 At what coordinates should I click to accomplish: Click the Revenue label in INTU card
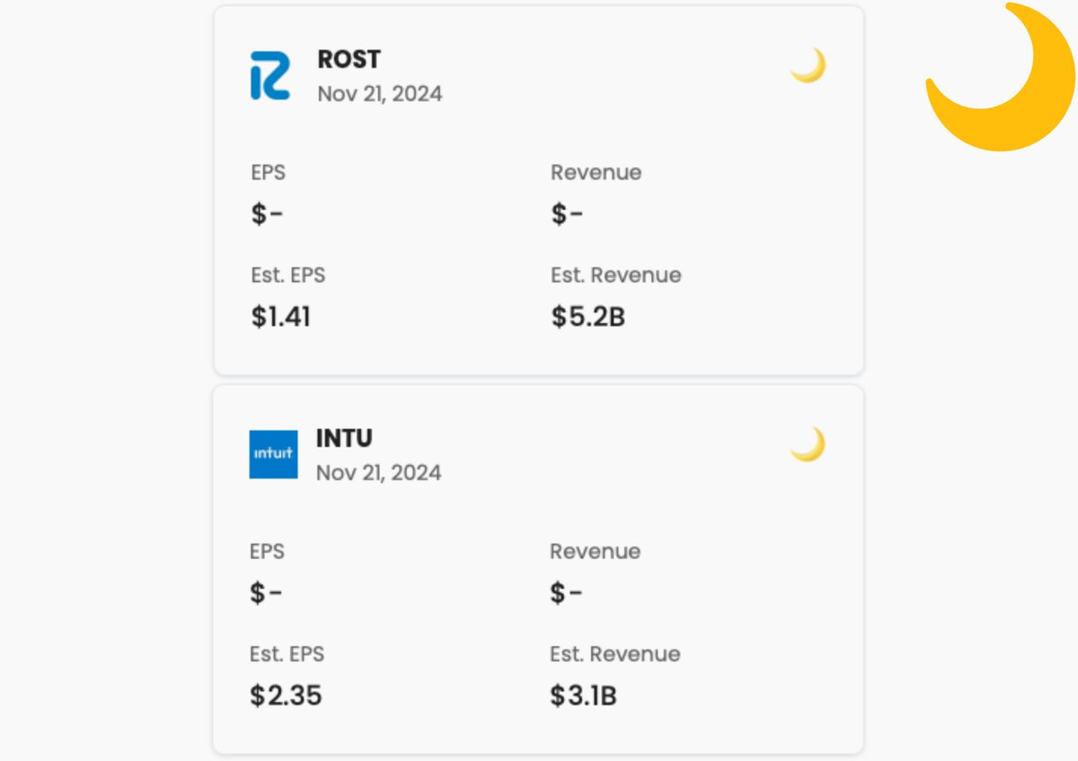(596, 551)
